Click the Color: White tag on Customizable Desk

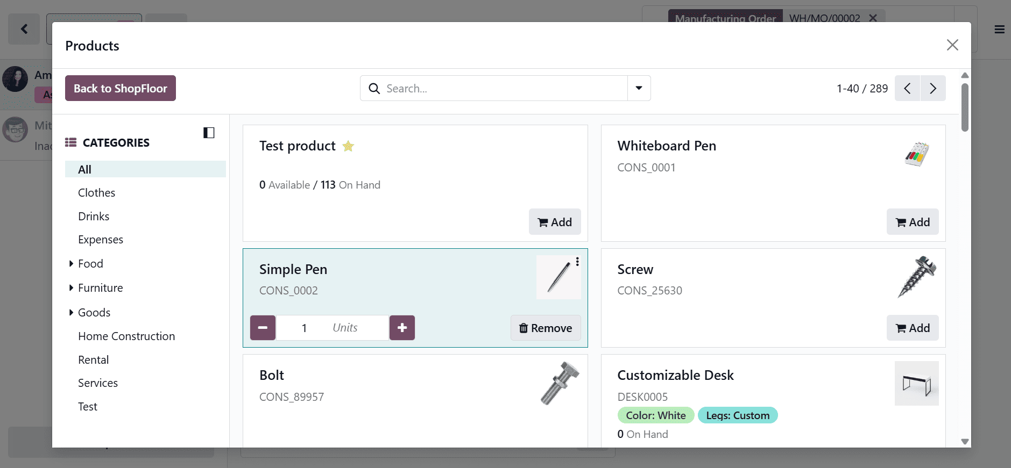coord(655,415)
